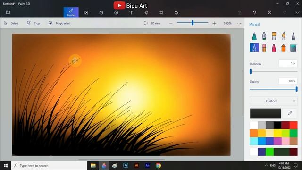Image resolution: width=302 pixels, height=170 pixels.
Task: Open the more options ellipsis menu
Action: [239, 23]
